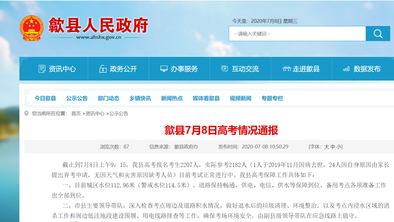The image size is (394, 222).
Task: Click the keyword search input field
Action: 297,34
